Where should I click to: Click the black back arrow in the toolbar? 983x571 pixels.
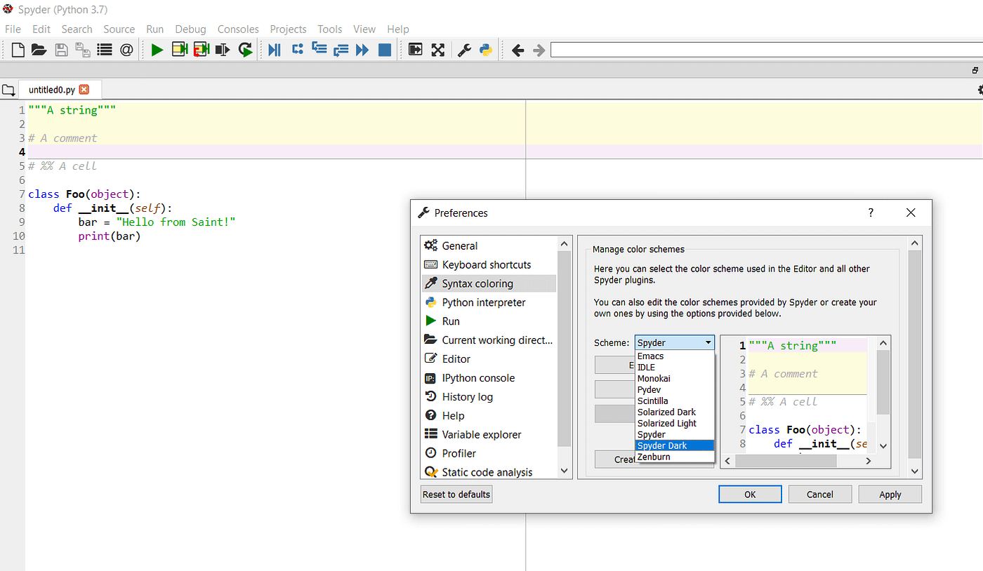[518, 50]
